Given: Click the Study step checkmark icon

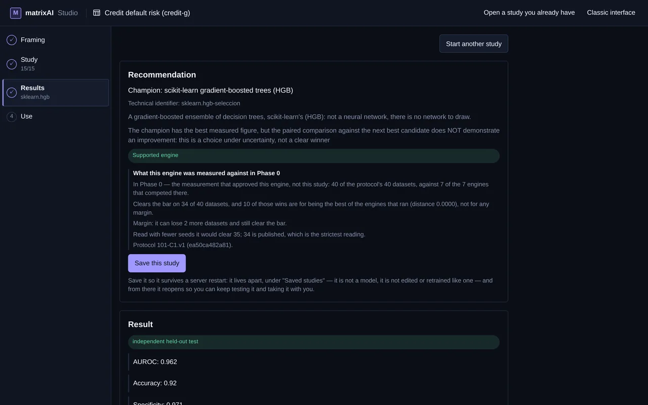Looking at the screenshot, I should pos(12,64).
